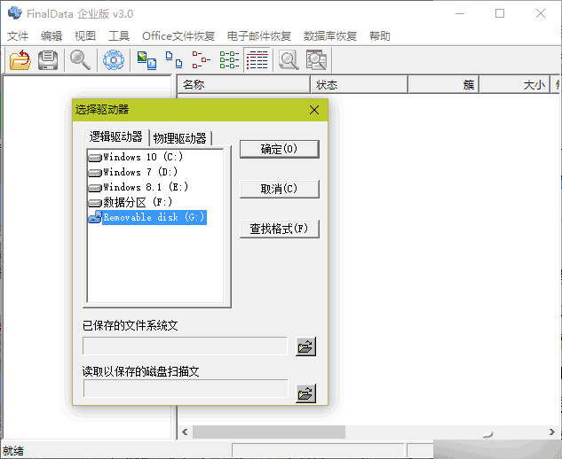This screenshot has height=459, width=562.
Task: Browse for saved file system file
Action: pos(305,346)
